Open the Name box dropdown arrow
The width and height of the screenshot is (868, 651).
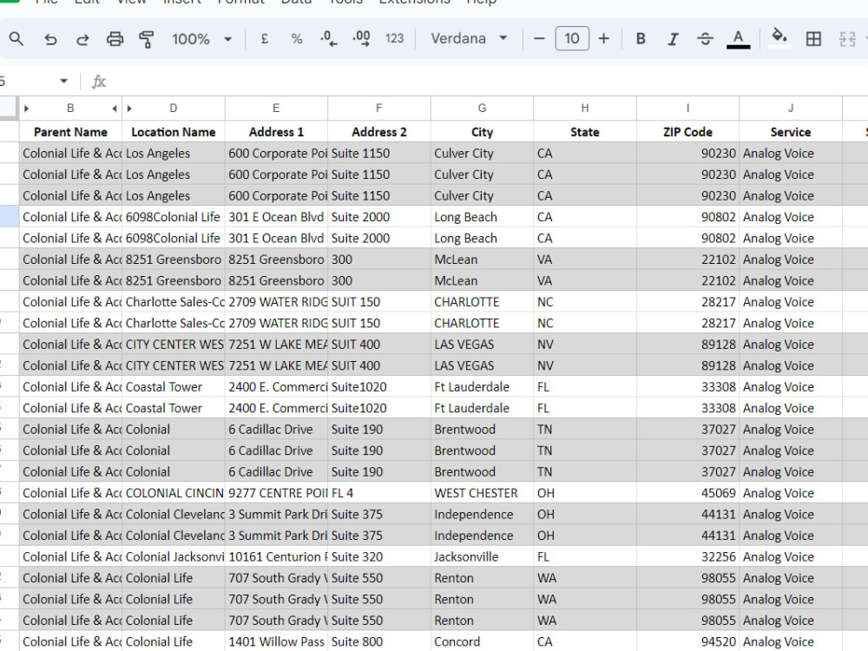coord(63,82)
